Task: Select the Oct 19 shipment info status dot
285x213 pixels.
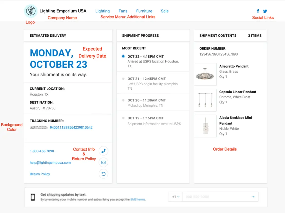Action: [123, 118]
